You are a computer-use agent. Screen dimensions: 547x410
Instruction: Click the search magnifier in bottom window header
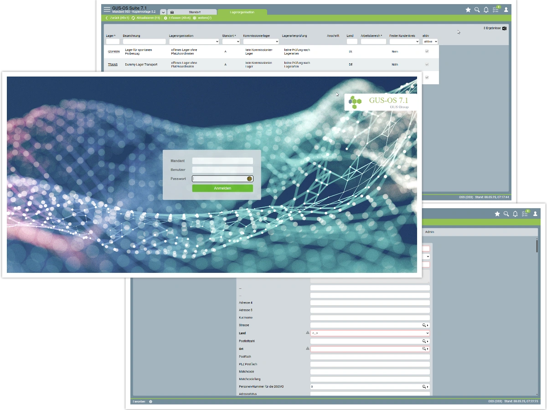[506, 214]
